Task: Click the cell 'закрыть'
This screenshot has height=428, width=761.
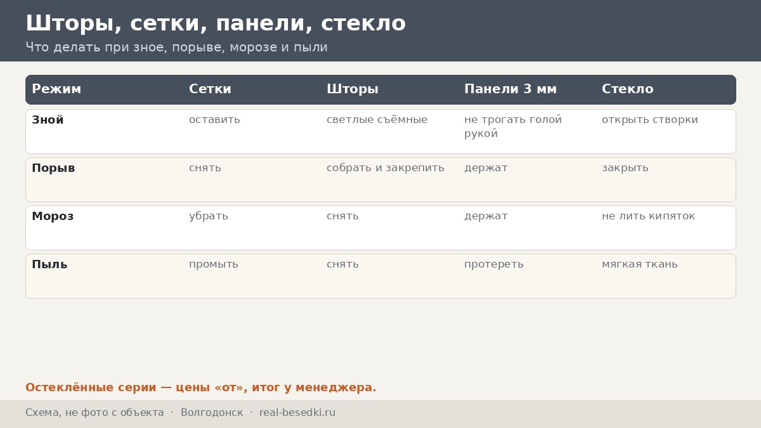Action: [625, 168]
